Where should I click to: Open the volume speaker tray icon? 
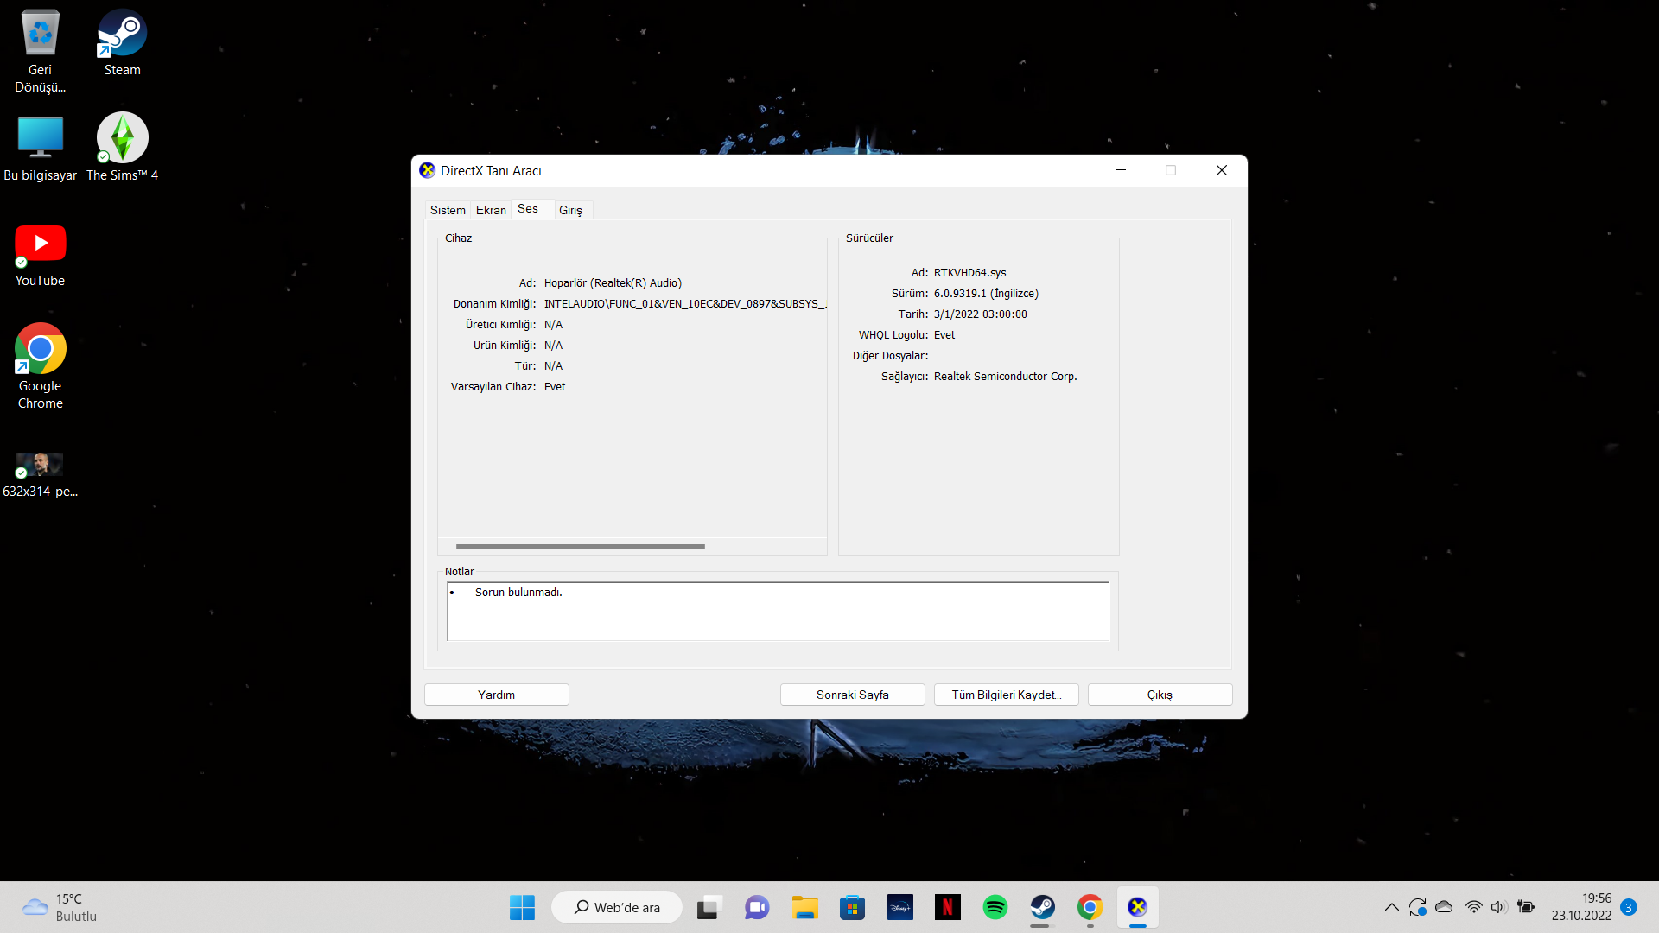[x=1498, y=907]
